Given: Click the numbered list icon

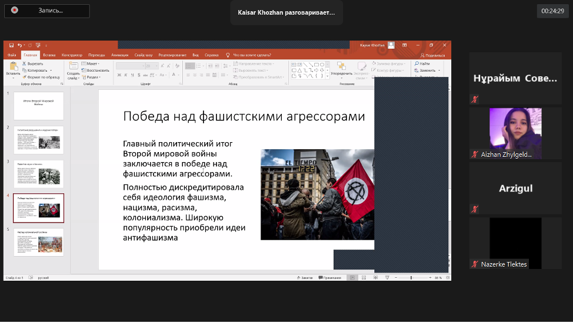Looking at the screenshot, I should click(198, 66).
